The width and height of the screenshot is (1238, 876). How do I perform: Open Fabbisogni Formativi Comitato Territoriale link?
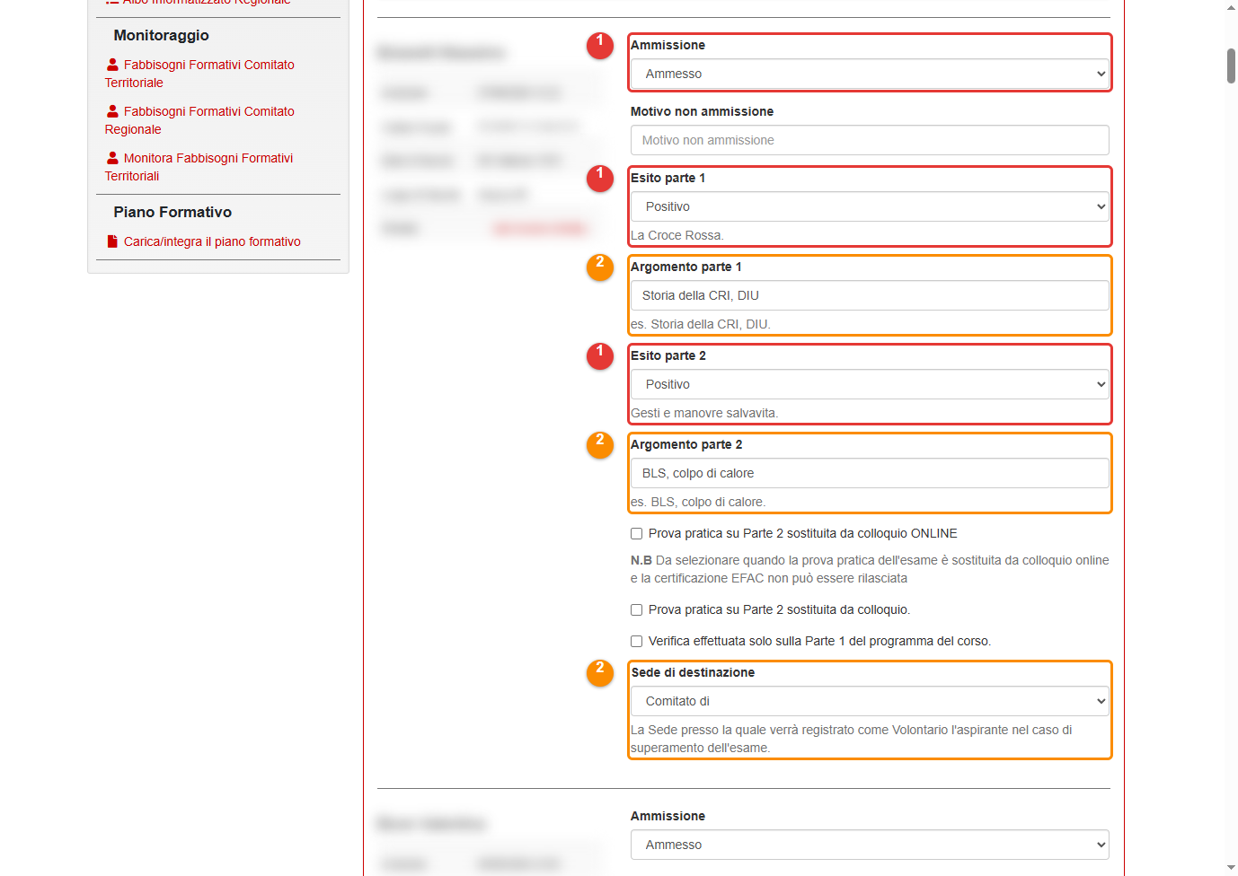coord(199,74)
